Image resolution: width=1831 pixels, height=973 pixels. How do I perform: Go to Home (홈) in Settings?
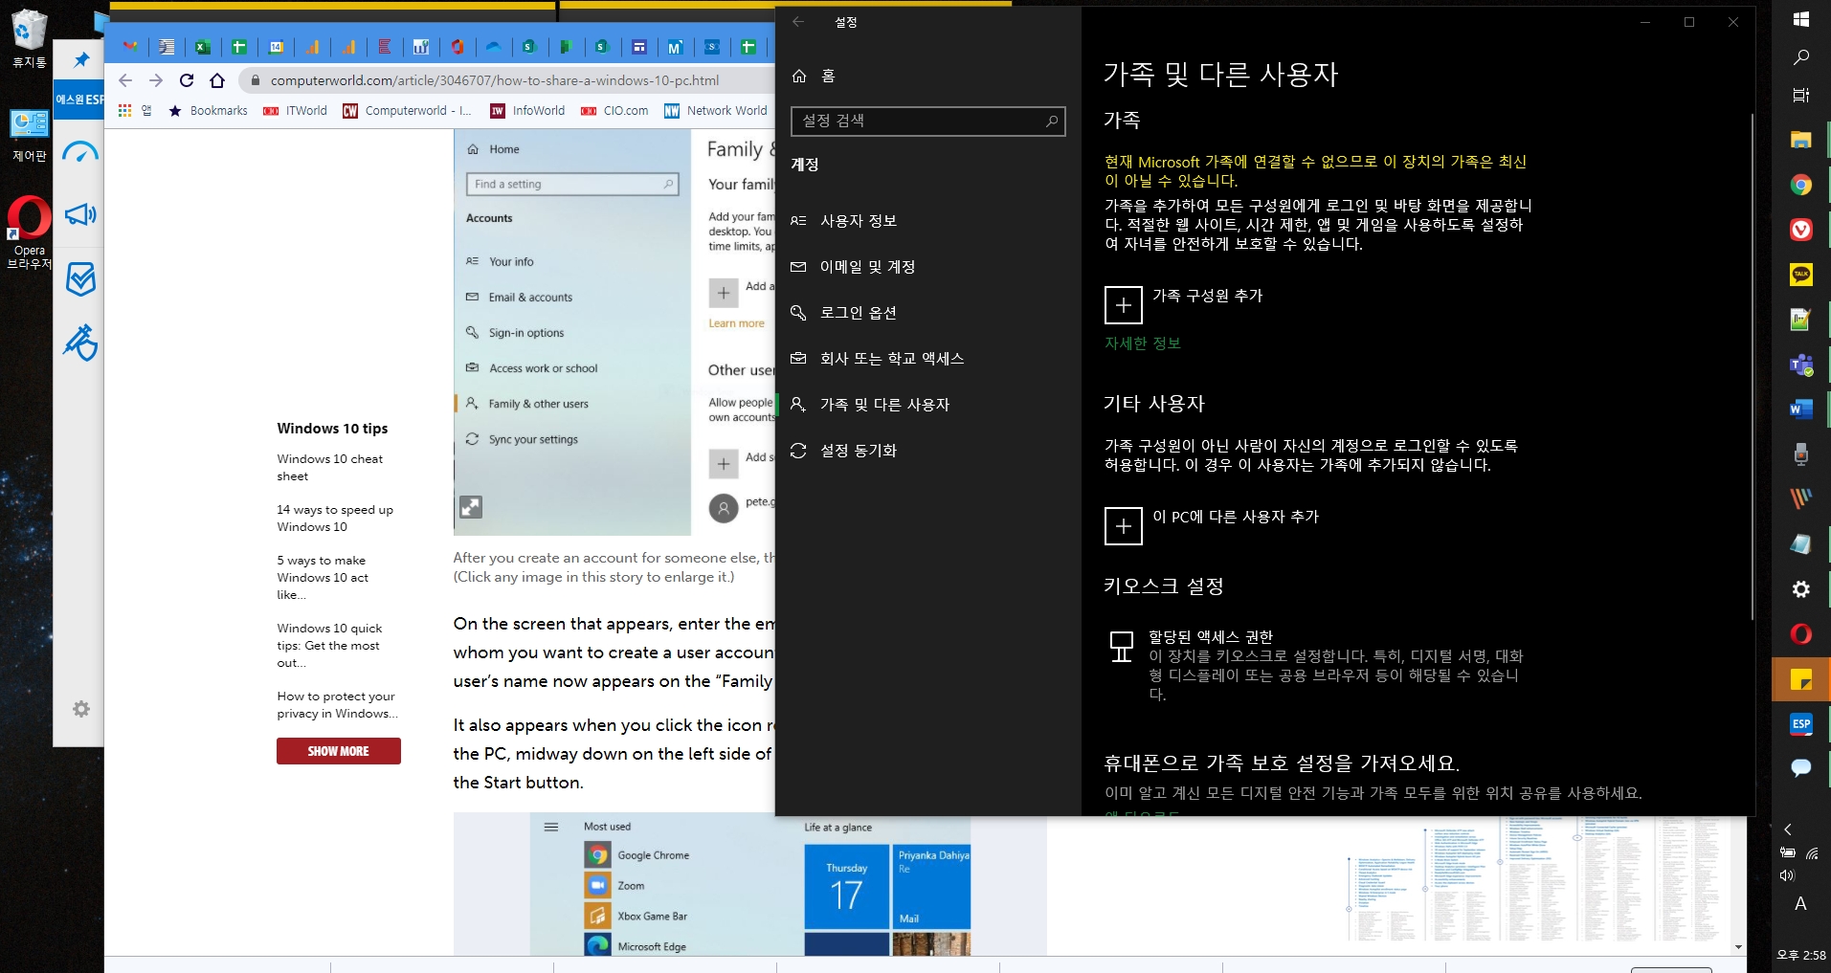pyautogui.click(x=814, y=76)
